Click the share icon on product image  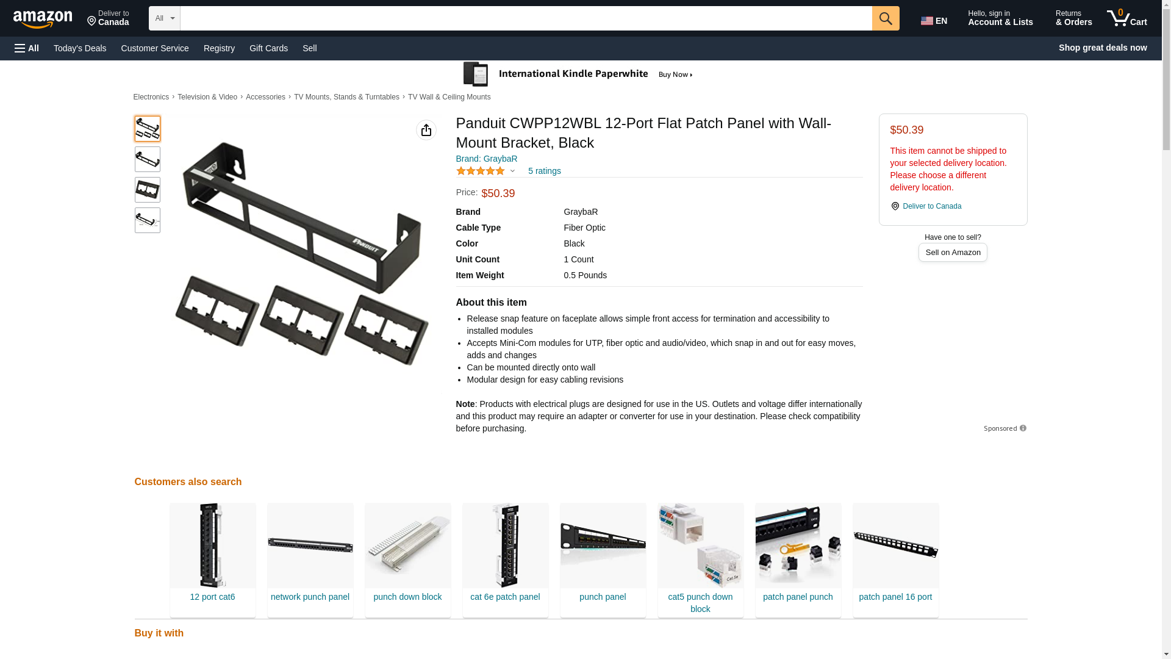(426, 130)
